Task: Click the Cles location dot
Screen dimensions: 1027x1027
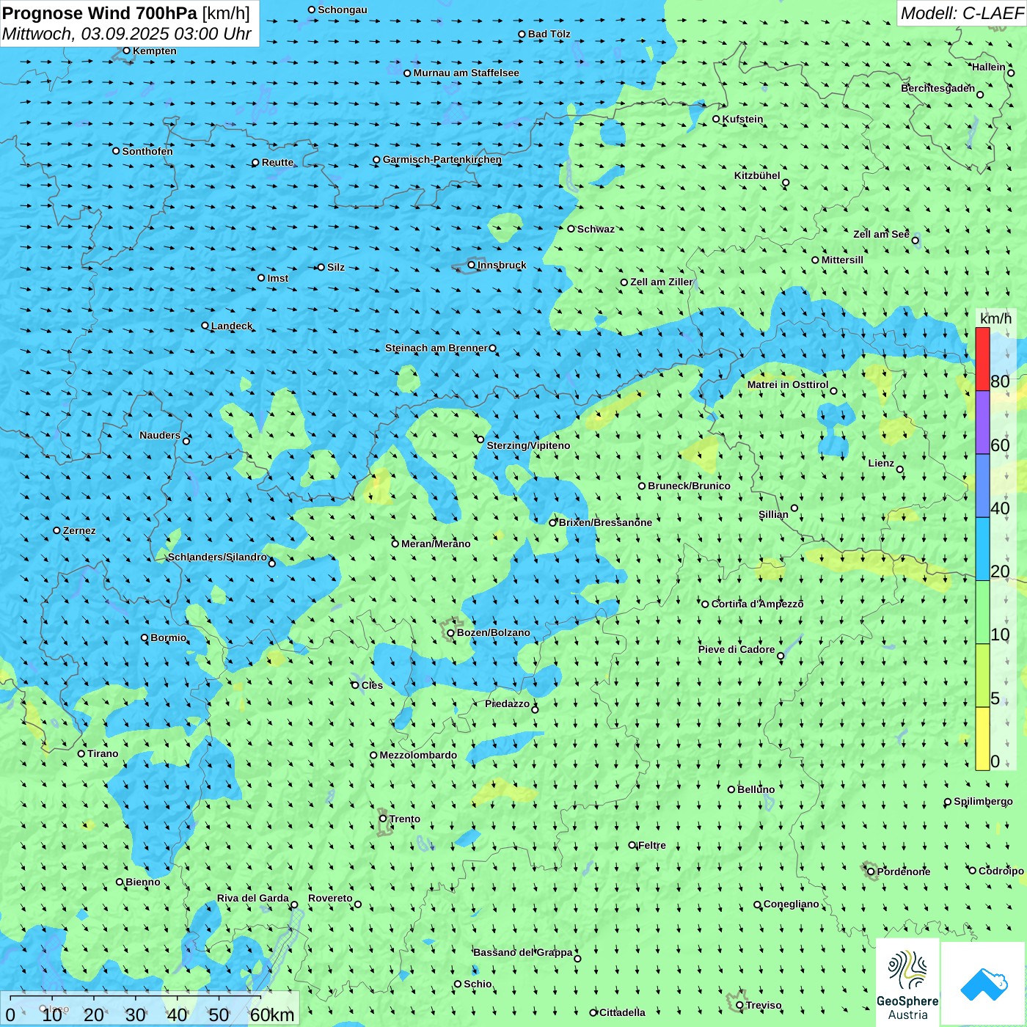Action: pos(355,685)
